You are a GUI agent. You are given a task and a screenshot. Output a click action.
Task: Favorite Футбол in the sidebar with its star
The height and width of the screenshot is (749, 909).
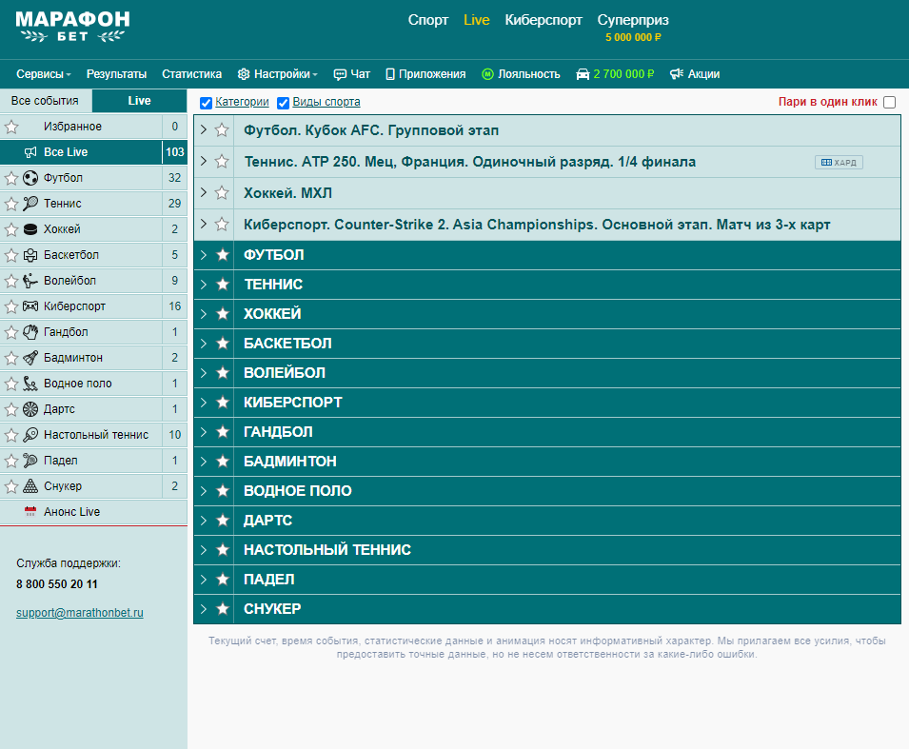[x=11, y=178]
